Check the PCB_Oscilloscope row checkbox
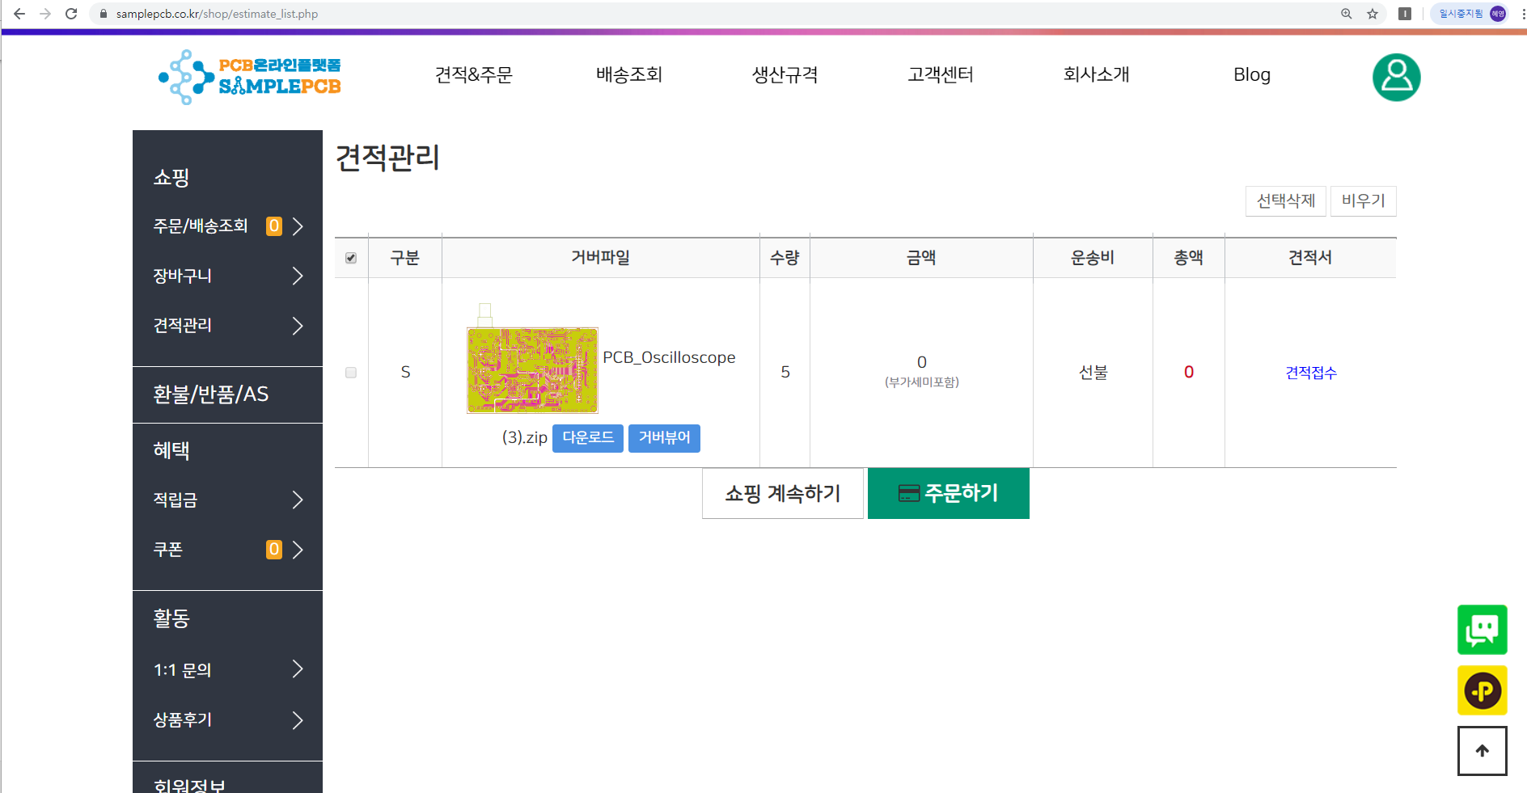The width and height of the screenshot is (1527, 793). pos(351,373)
